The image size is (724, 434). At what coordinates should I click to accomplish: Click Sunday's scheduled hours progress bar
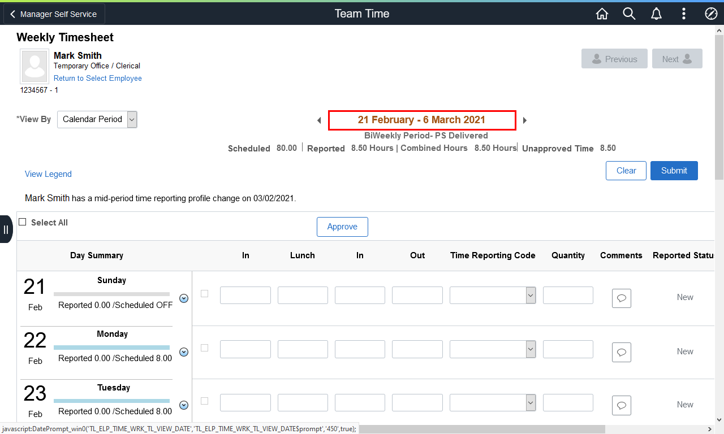(x=111, y=294)
